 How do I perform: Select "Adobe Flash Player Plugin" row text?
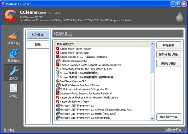pos(75,53)
